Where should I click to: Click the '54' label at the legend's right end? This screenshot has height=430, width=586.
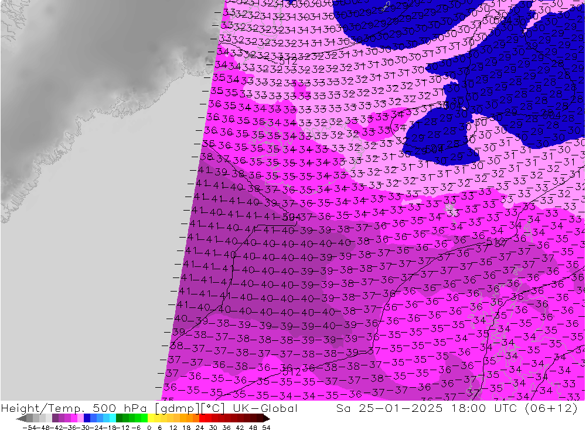pyautogui.click(x=266, y=428)
